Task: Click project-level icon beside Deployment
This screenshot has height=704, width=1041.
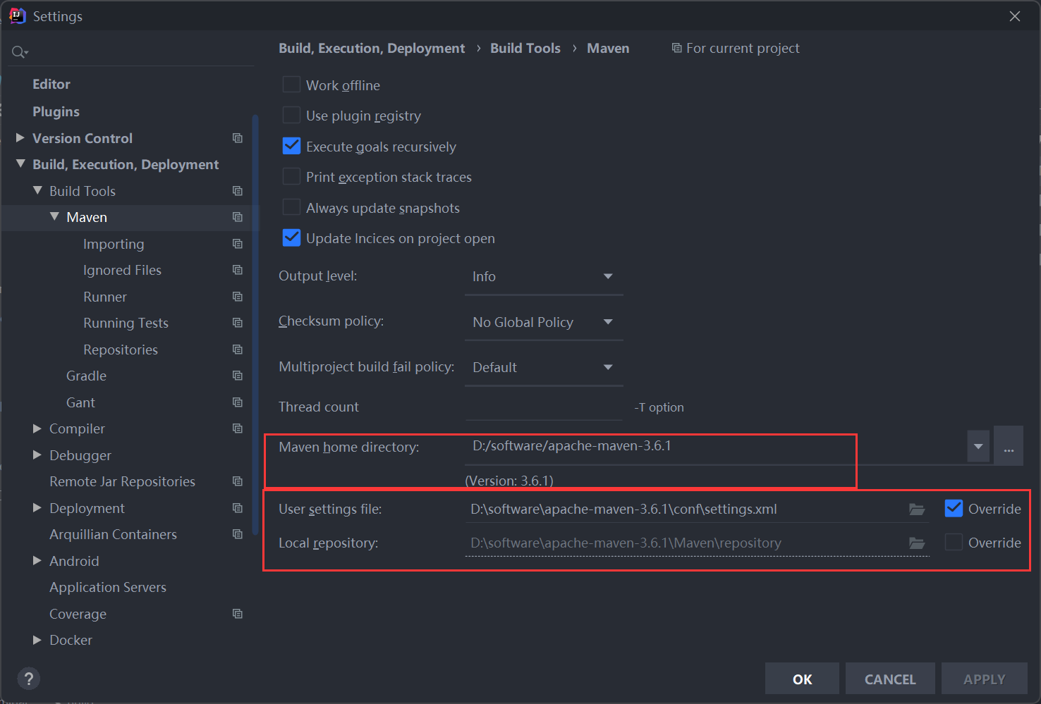Action: point(238,508)
